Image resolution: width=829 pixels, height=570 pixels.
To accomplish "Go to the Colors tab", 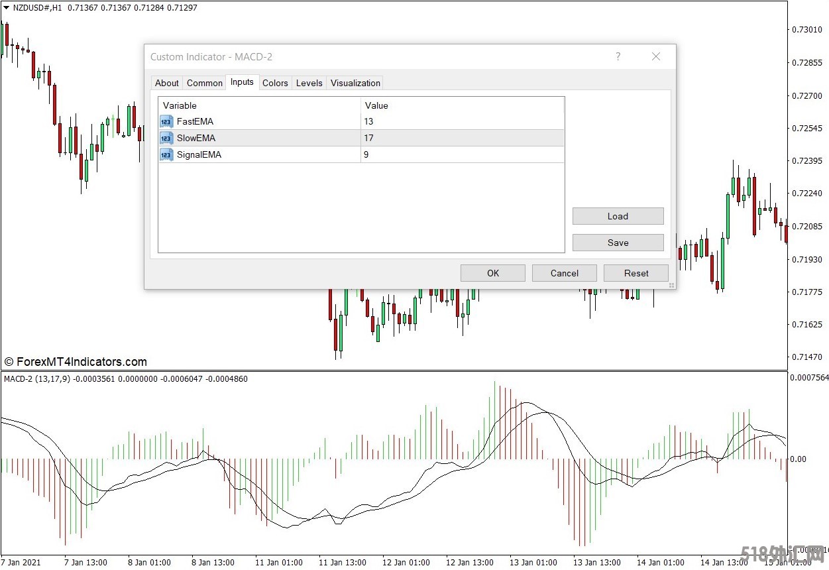I will (x=275, y=83).
